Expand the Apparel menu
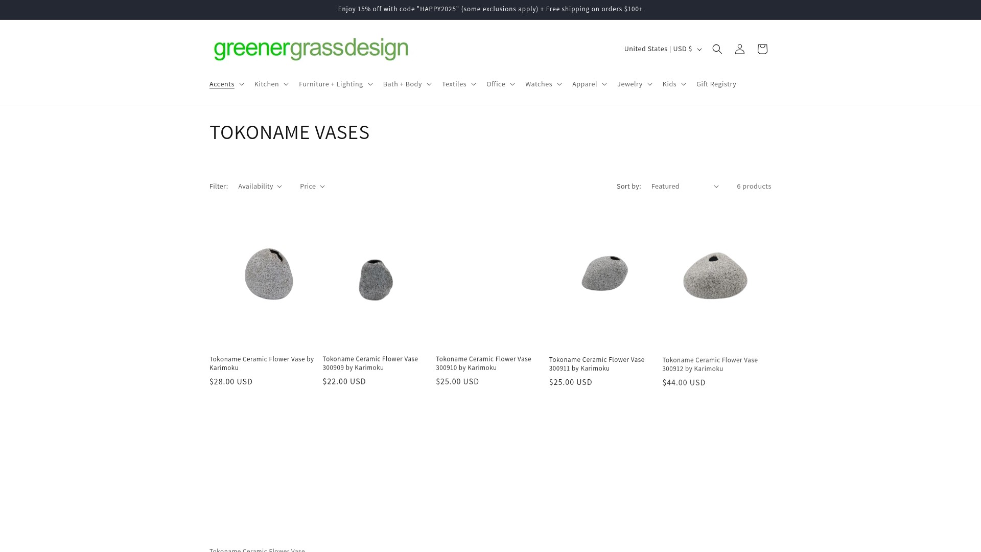981x552 pixels. pos(589,84)
